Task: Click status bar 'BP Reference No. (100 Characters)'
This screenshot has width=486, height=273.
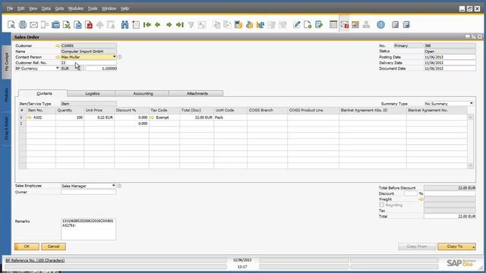Action: pos(35,260)
